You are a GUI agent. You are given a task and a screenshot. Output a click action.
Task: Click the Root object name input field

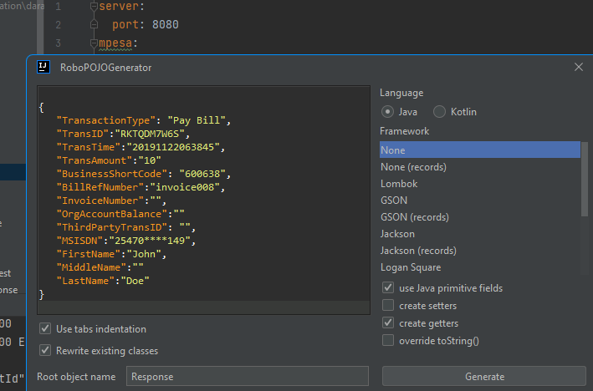pos(248,376)
